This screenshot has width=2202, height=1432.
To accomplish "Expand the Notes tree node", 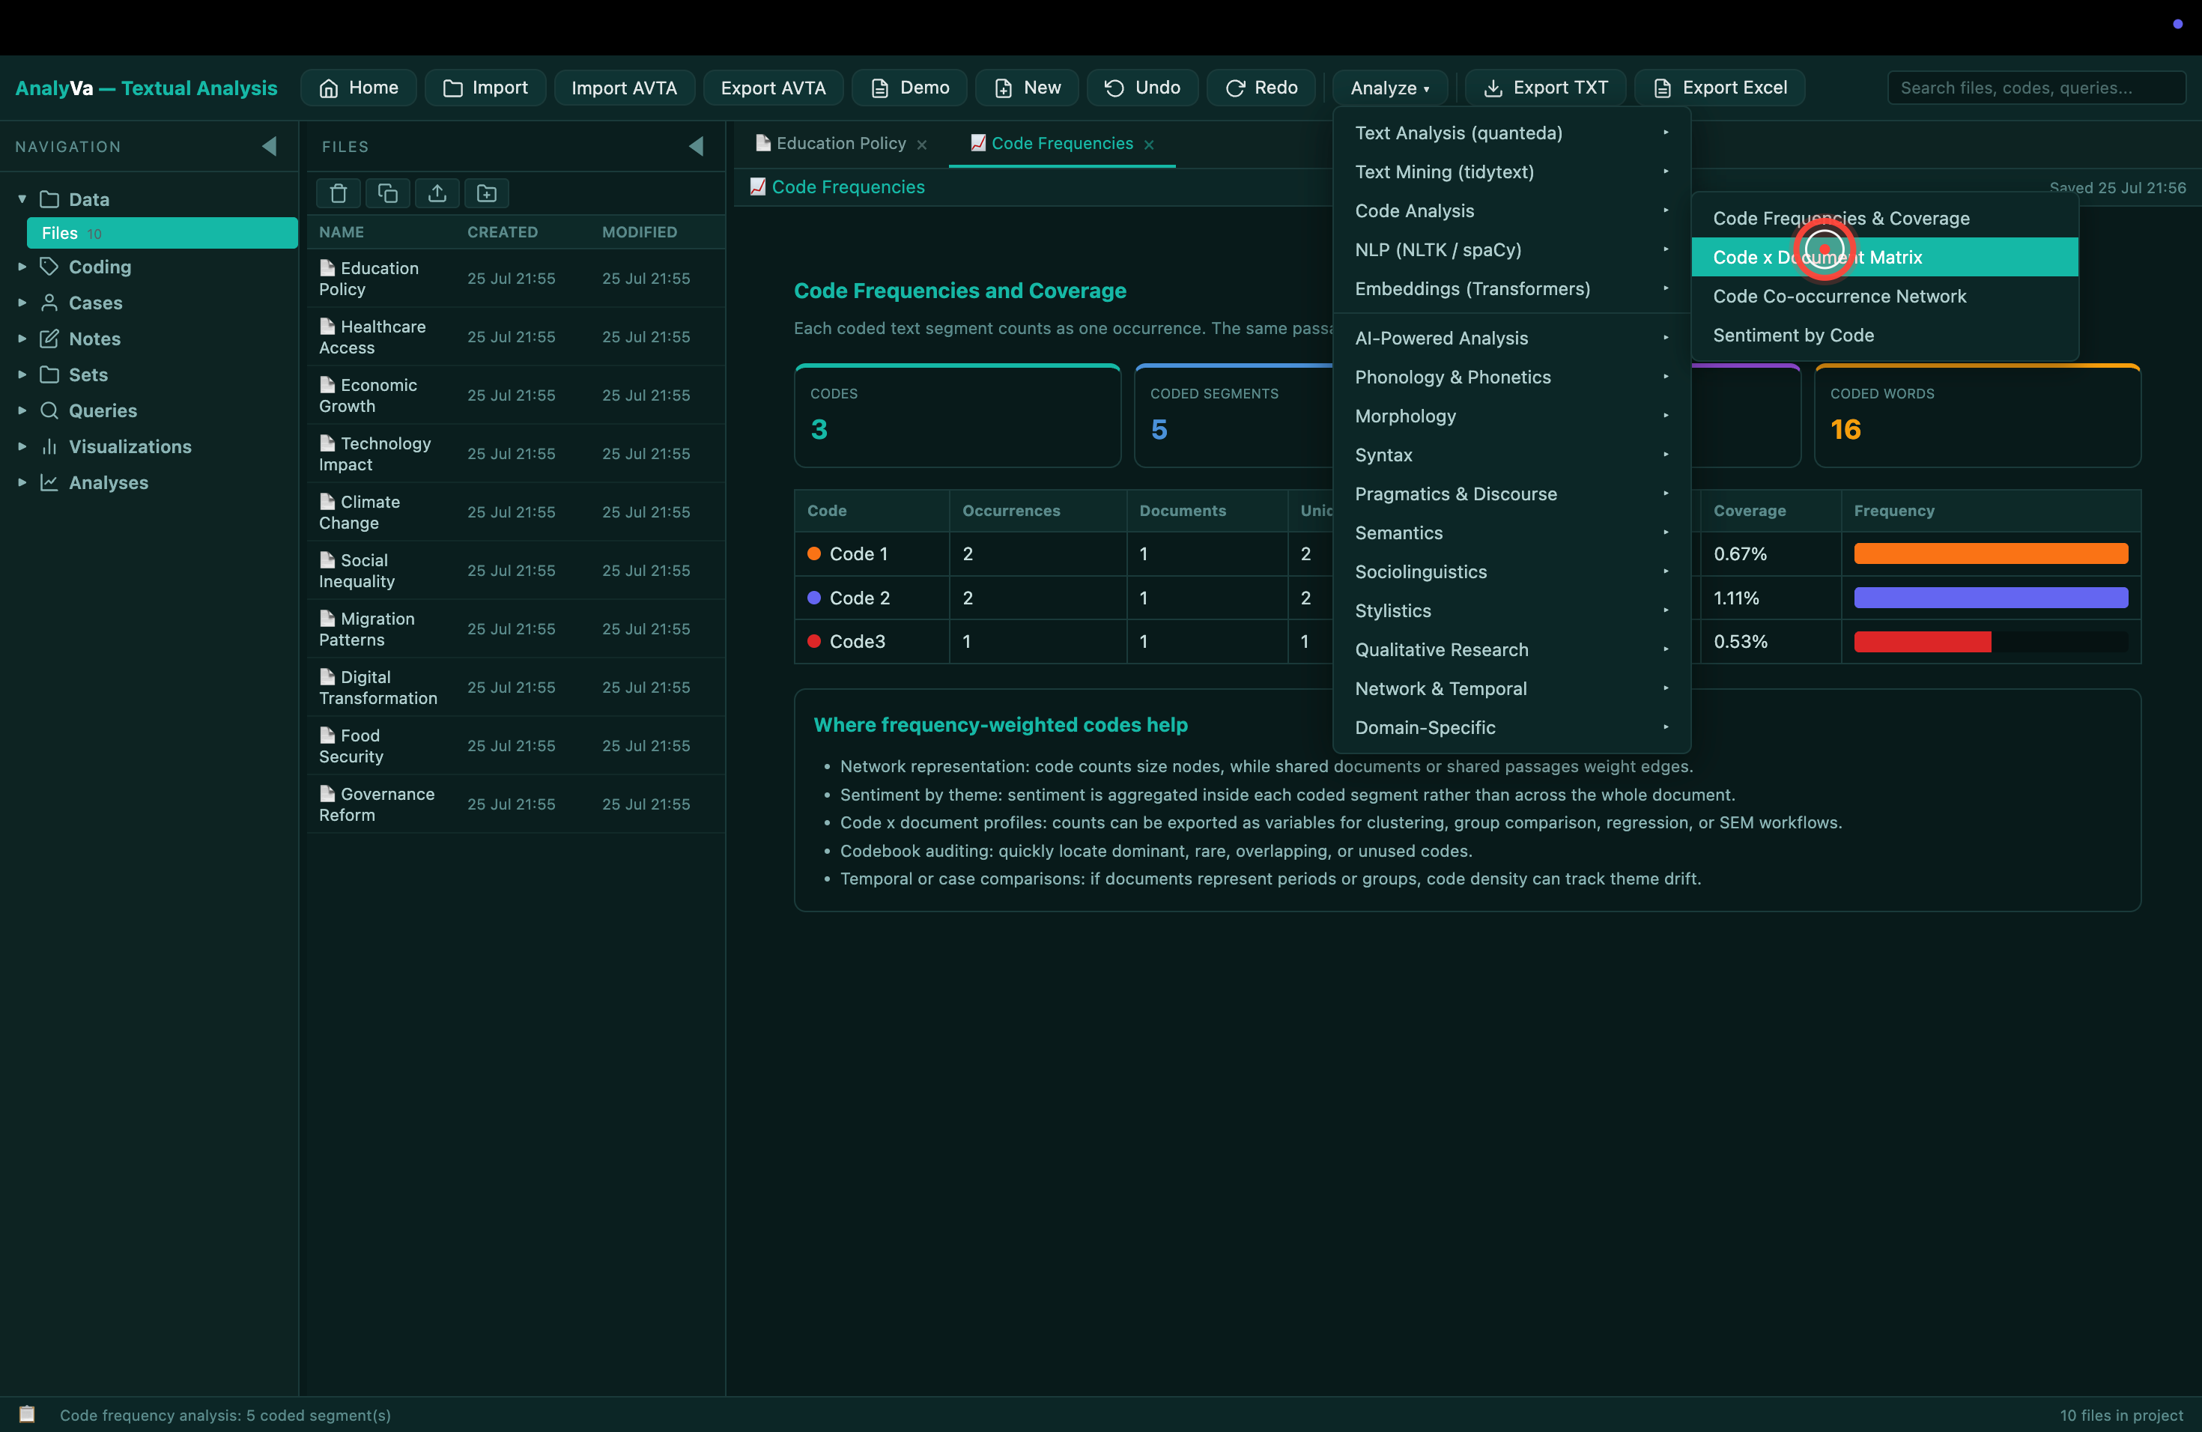I will (x=22, y=339).
